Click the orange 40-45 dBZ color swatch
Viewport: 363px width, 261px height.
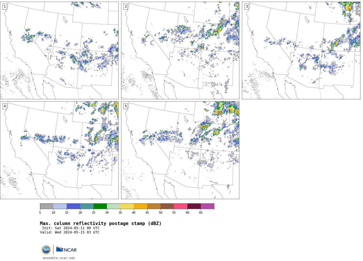click(x=140, y=206)
